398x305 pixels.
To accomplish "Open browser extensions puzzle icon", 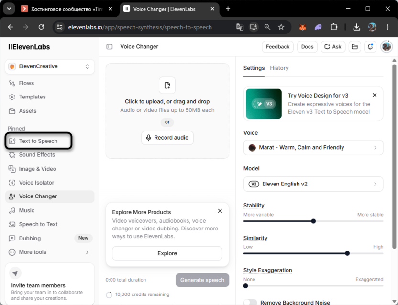I will pyautogui.click(x=333, y=27).
